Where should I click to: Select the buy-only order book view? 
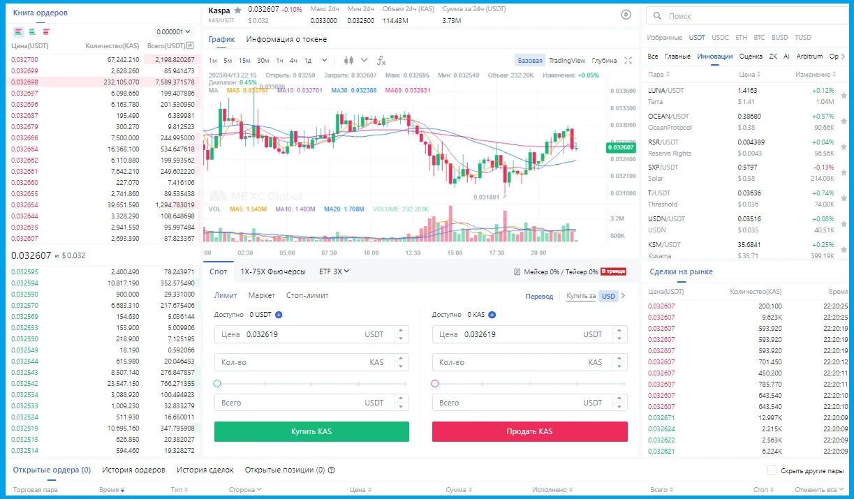click(31, 32)
